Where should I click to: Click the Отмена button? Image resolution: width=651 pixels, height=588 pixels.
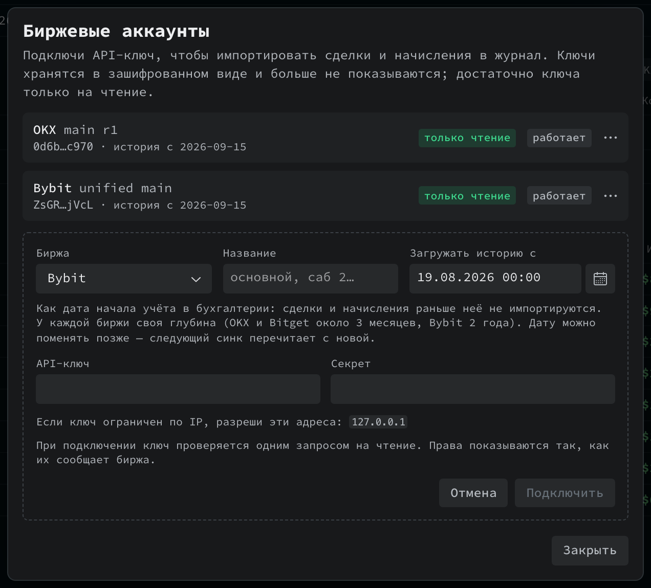click(x=473, y=493)
